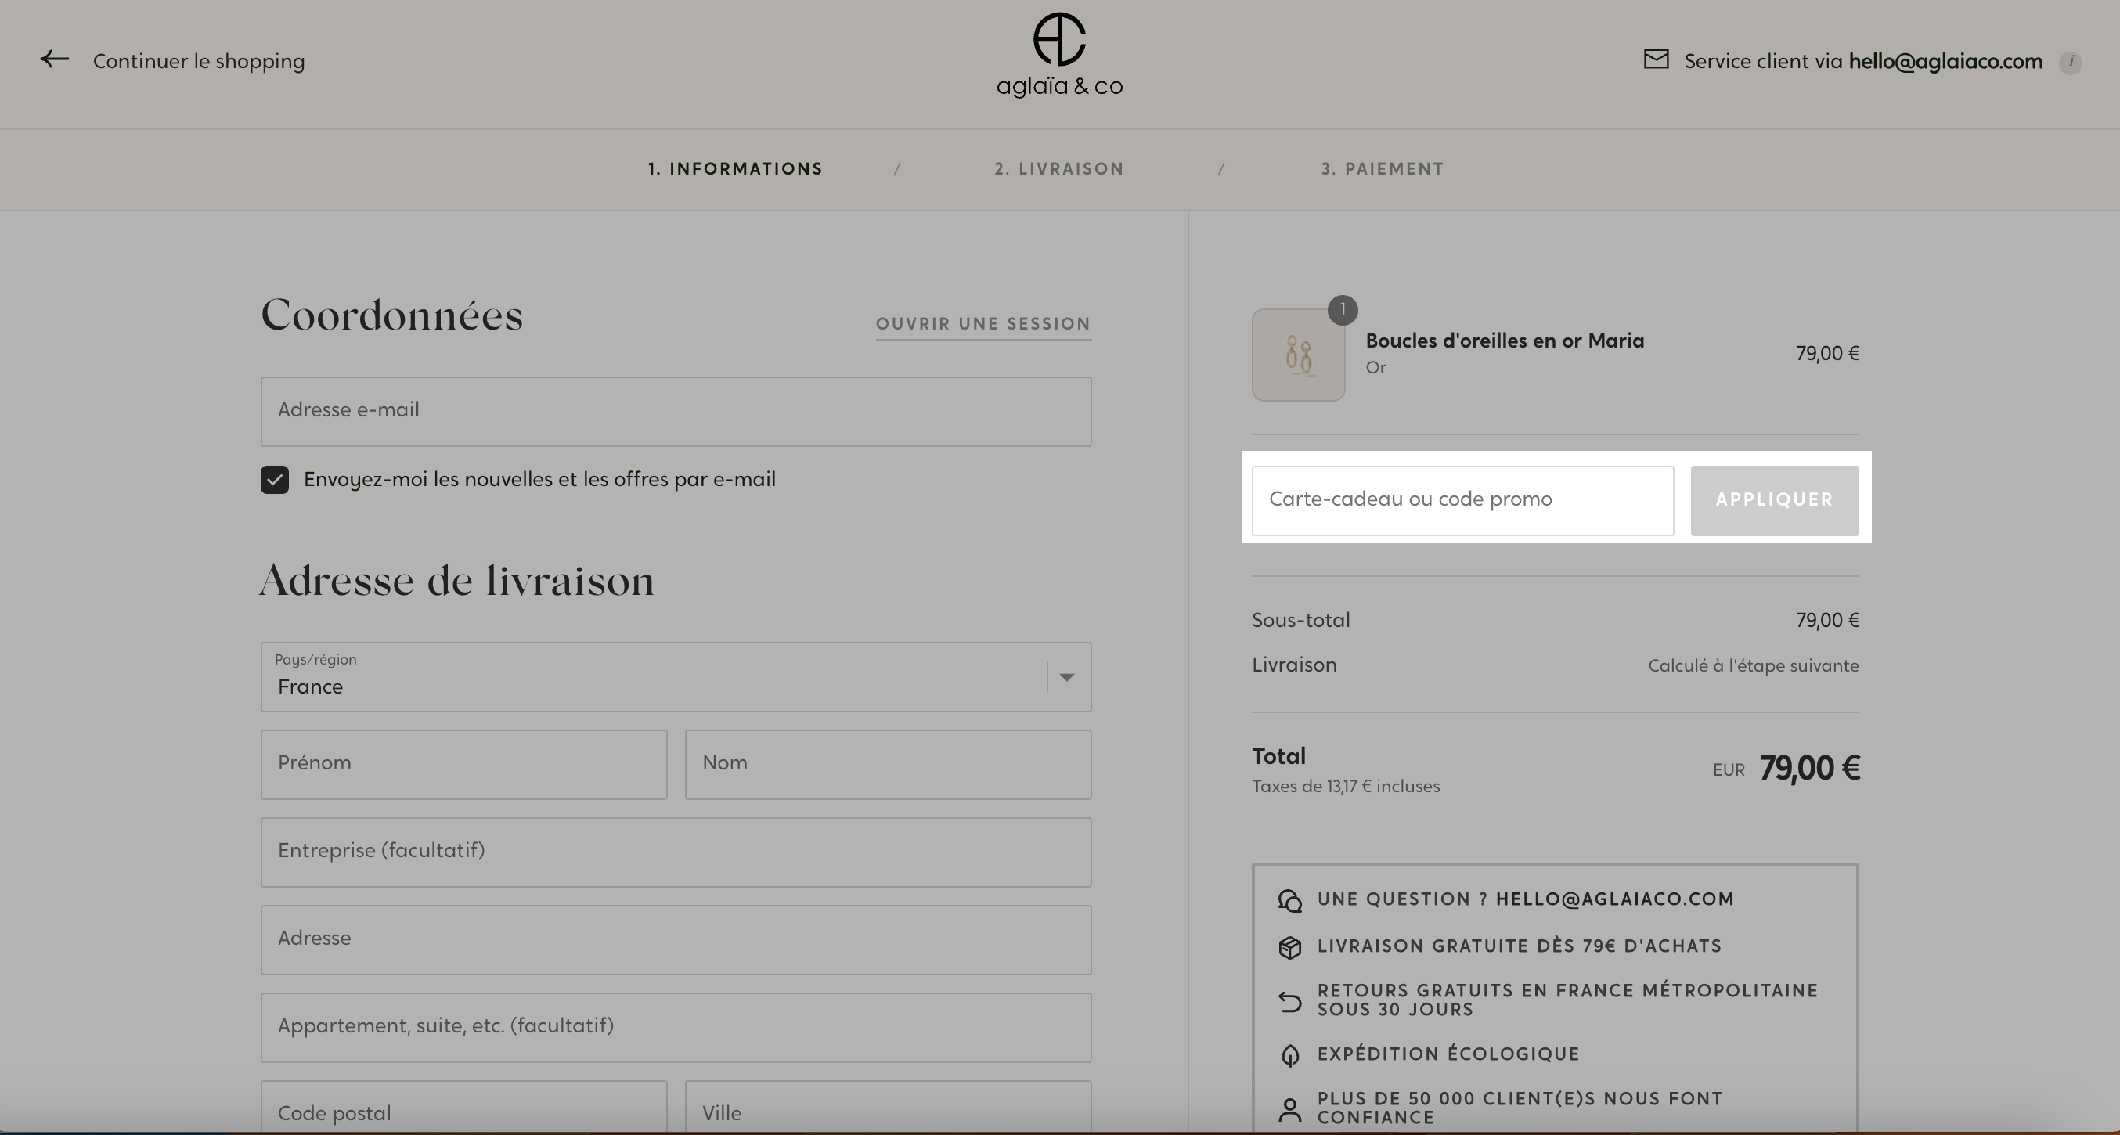Click the envelope icon beside Service client
The image size is (2120, 1135).
[1656, 59]
